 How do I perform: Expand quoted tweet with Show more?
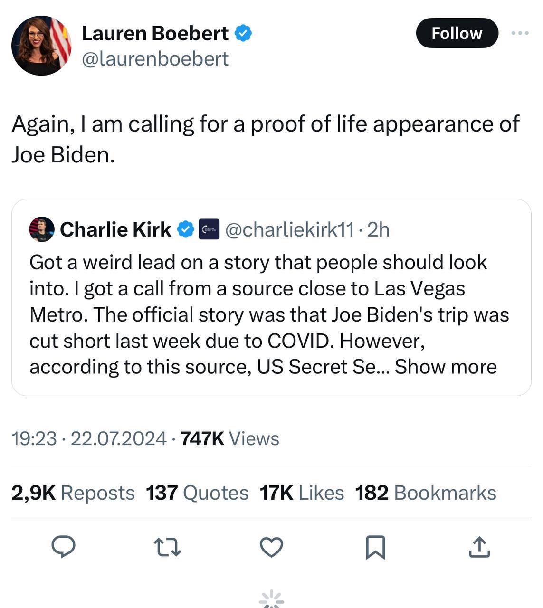point(446,367)
